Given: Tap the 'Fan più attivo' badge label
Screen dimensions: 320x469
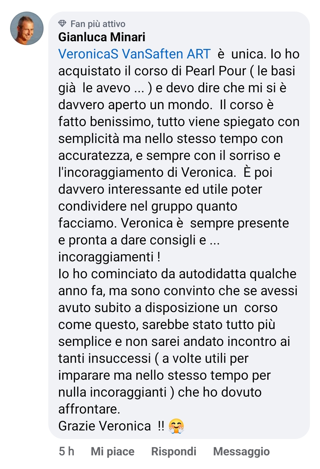Looking at the screenshot, I should 98,24.
